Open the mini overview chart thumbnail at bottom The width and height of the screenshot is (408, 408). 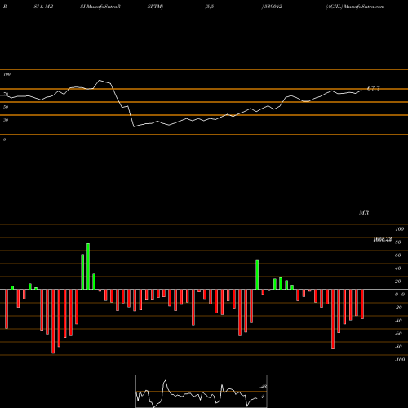click(202, 391)
